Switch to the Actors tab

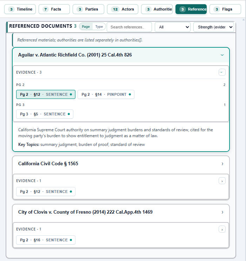122,9
